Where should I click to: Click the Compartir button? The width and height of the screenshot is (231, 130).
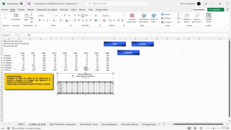tap(214, 10)
